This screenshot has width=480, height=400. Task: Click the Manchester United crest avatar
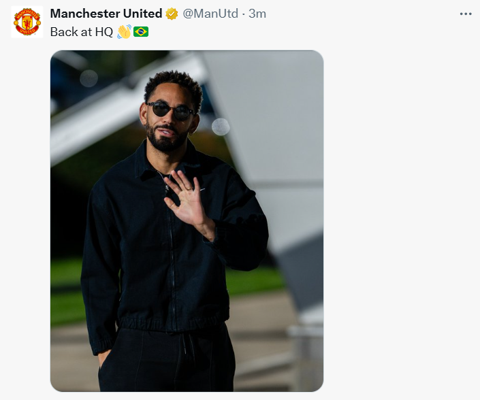[27, 22]
